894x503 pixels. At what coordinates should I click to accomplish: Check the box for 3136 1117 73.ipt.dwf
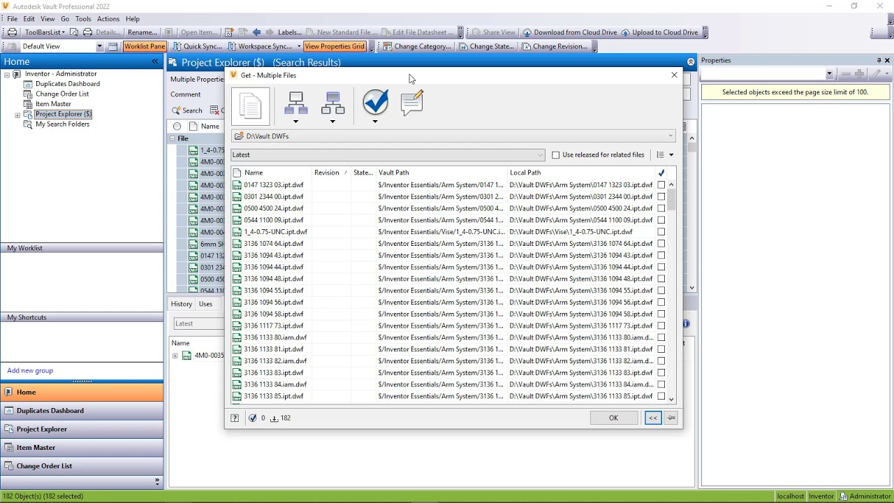click(x=661, y=326)
